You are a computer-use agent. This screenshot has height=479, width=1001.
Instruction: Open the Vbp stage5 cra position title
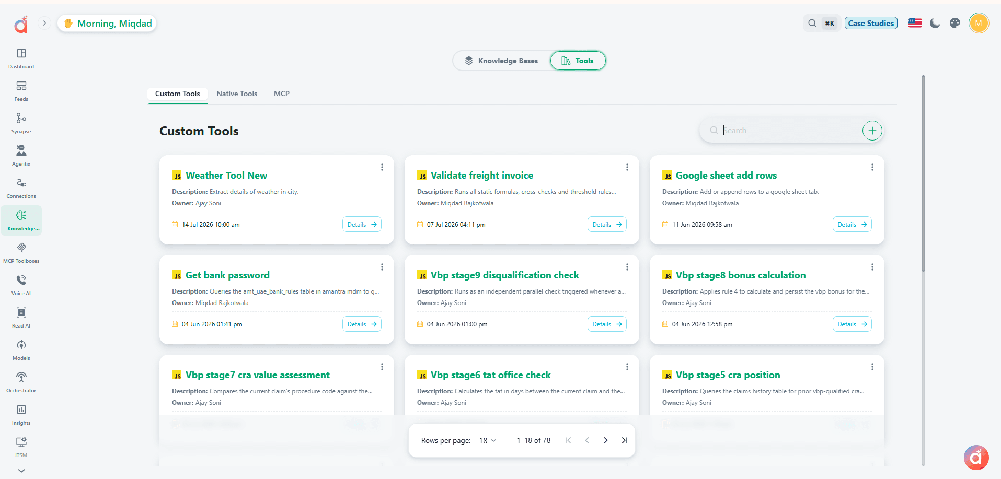(x=728, y=375)
